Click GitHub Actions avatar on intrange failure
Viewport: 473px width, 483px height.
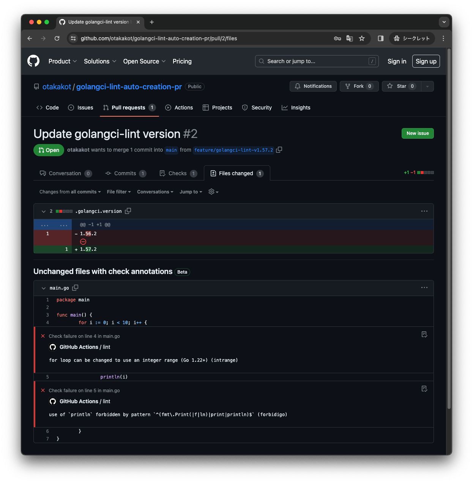[x=53, y=347]
